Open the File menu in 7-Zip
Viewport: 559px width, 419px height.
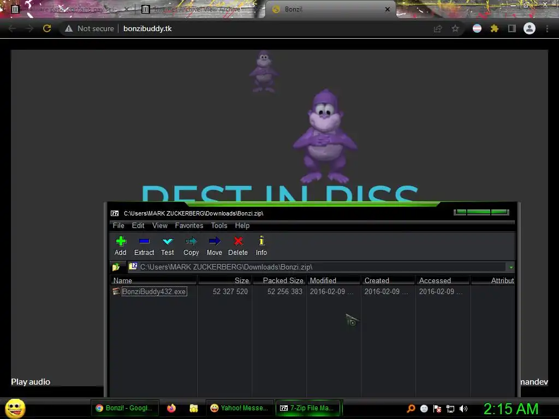(x=118, y=225)
